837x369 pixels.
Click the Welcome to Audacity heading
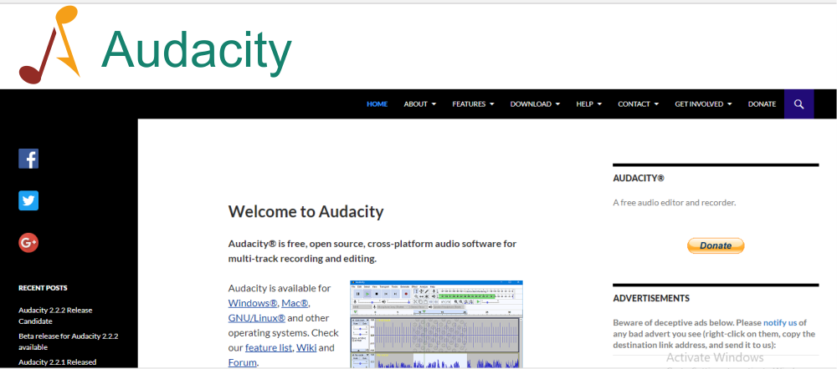coord(306,211)
